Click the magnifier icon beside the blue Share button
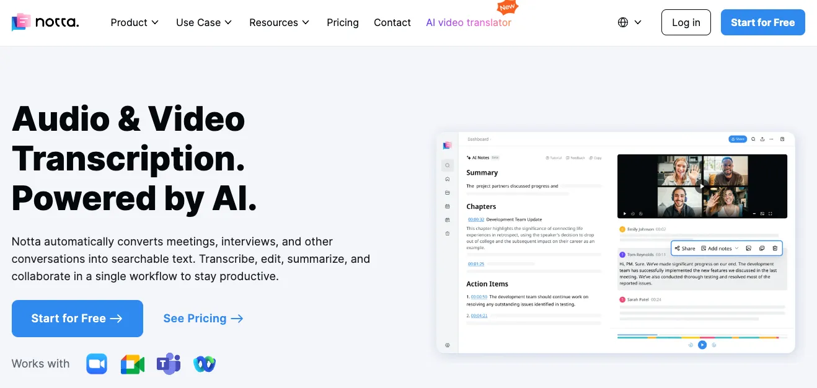The image size is (817, 388). tap(753, 139)
